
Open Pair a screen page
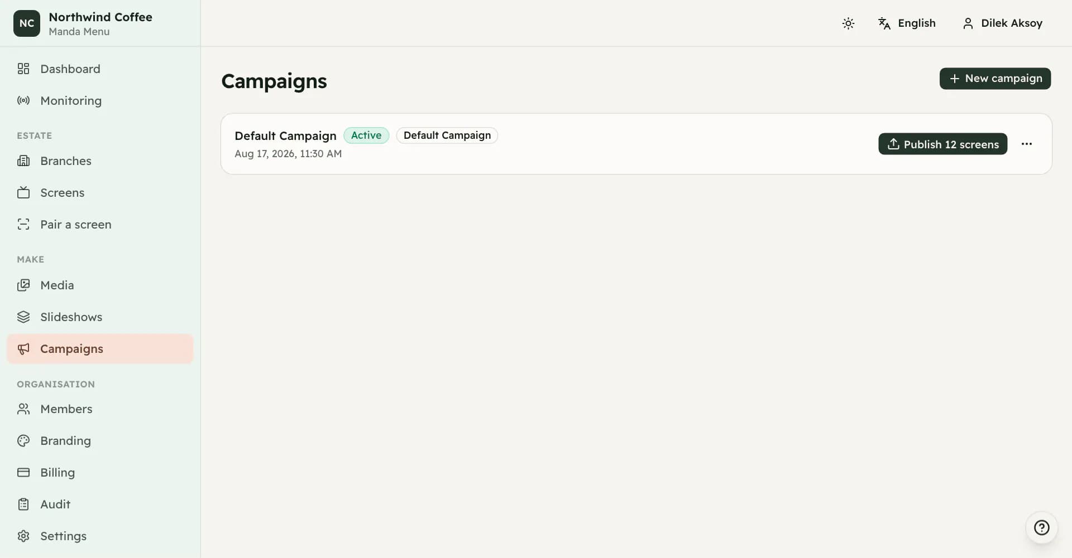100,224
